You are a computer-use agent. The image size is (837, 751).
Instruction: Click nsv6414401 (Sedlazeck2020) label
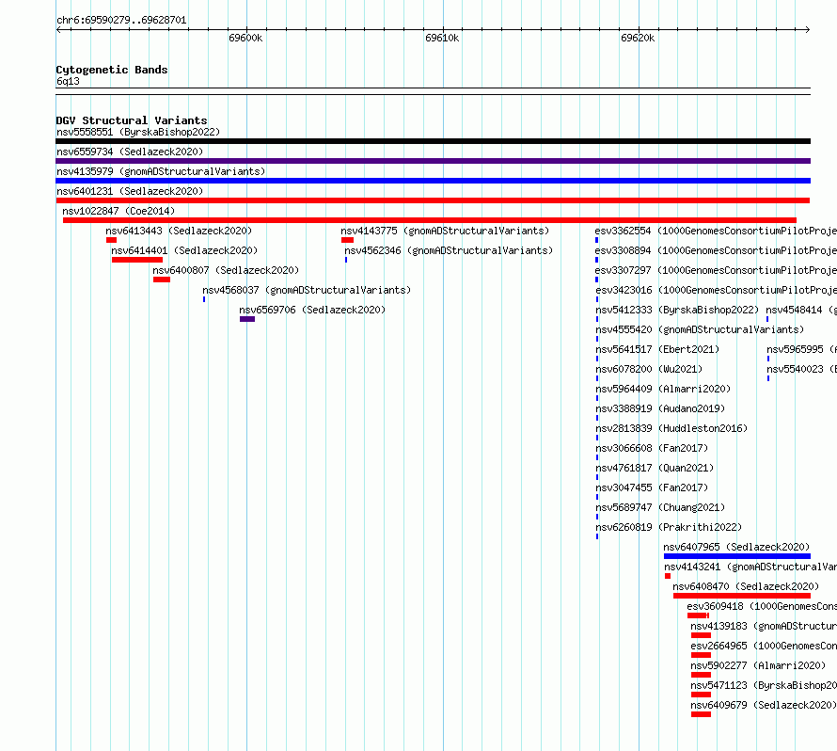tap(184, 250)
